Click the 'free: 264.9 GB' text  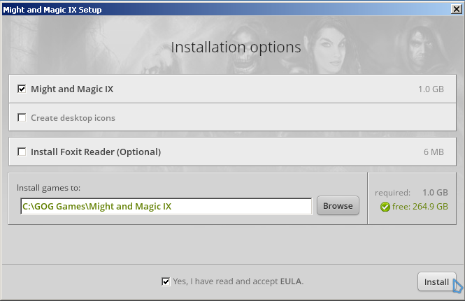(x=420, y=207)
